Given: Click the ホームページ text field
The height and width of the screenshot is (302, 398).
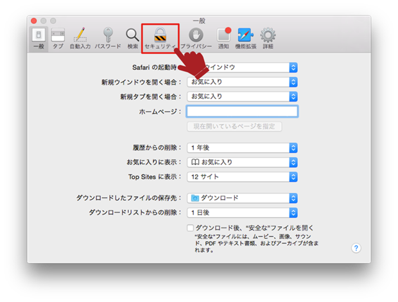Looking at the screenshot, I should pyautogui.click(x=242, y=111).
